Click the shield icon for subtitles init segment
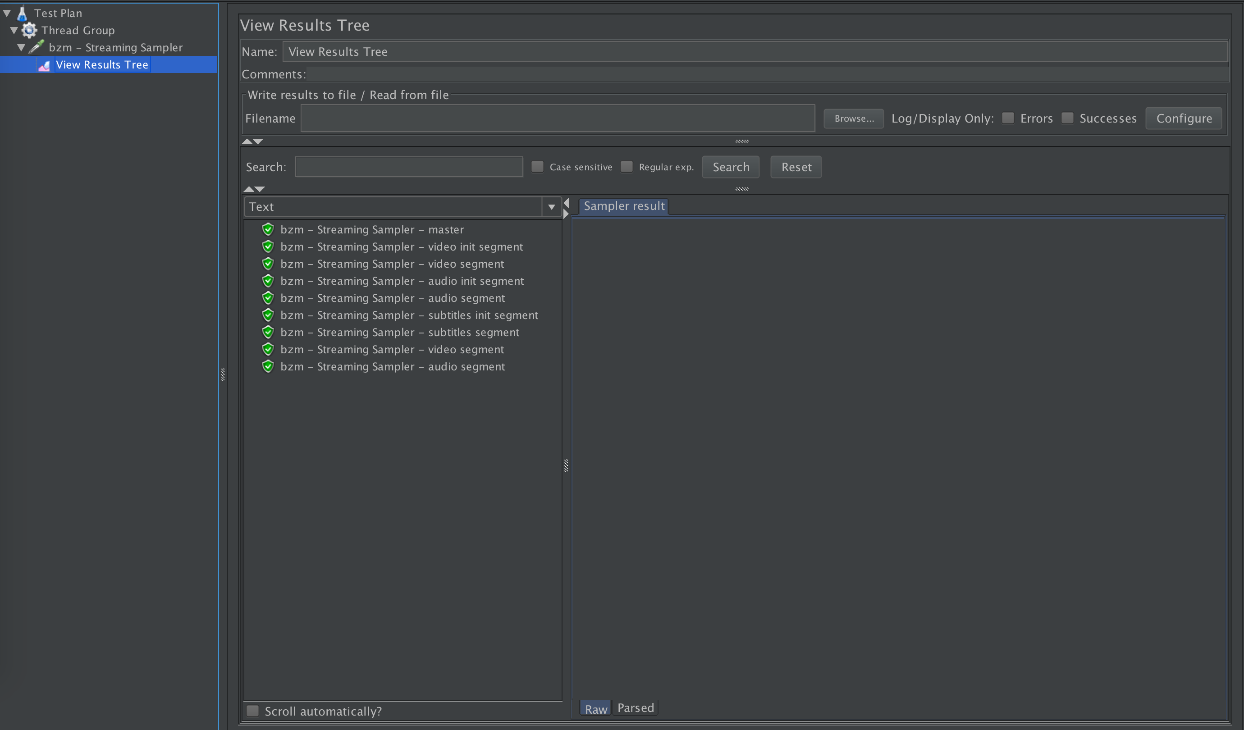1244x730 pixels. coord(268,315)
